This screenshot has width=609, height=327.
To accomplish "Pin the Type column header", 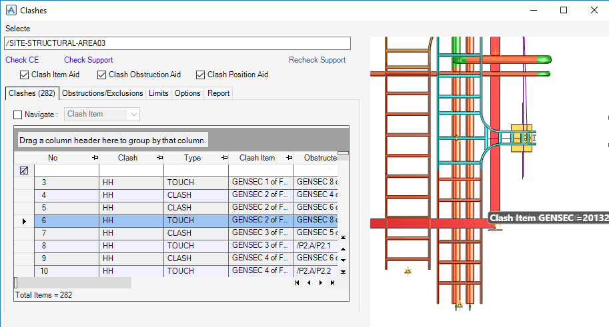I will pyautogui.click(x=225, y=157).
